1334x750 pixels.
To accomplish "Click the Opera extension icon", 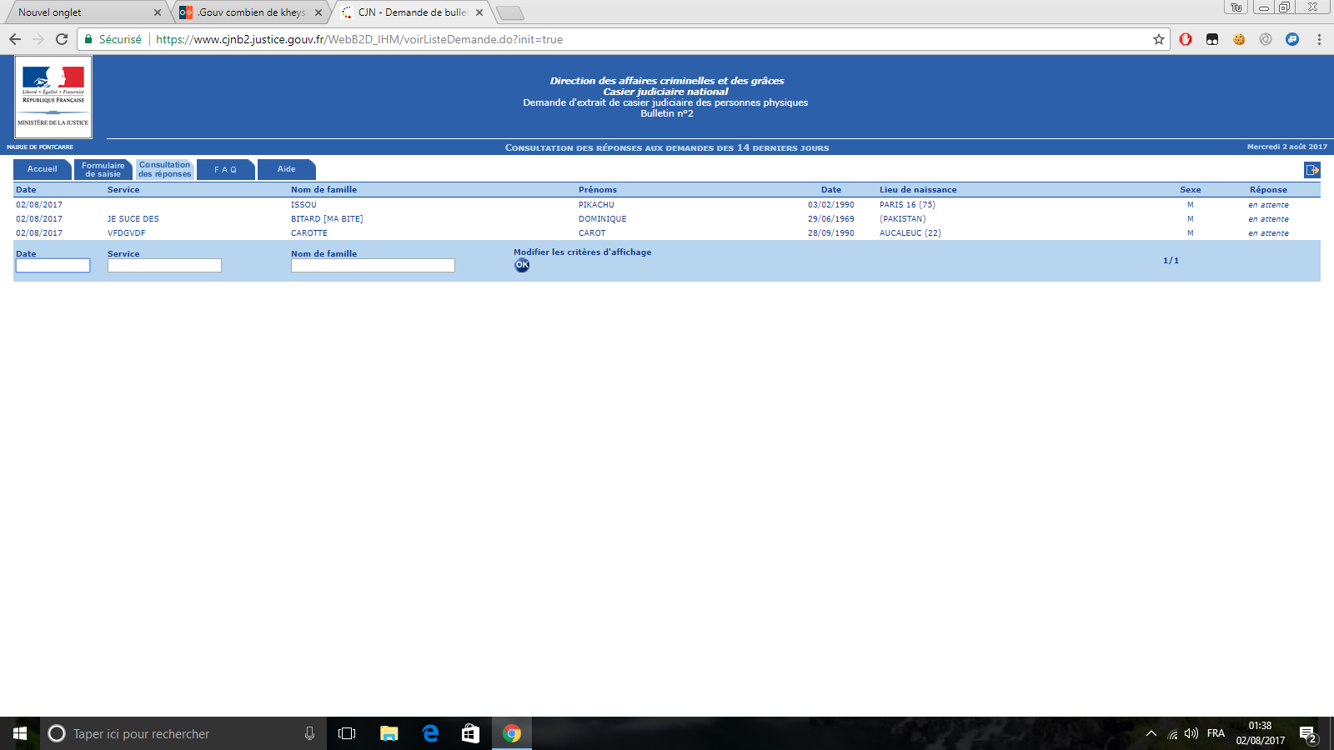I will tap(1186, 39).
